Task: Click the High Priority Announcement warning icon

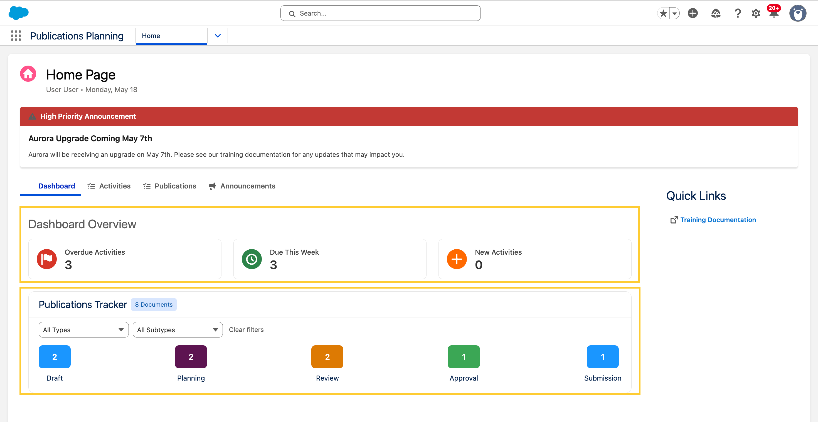Action: pos(32,116)
